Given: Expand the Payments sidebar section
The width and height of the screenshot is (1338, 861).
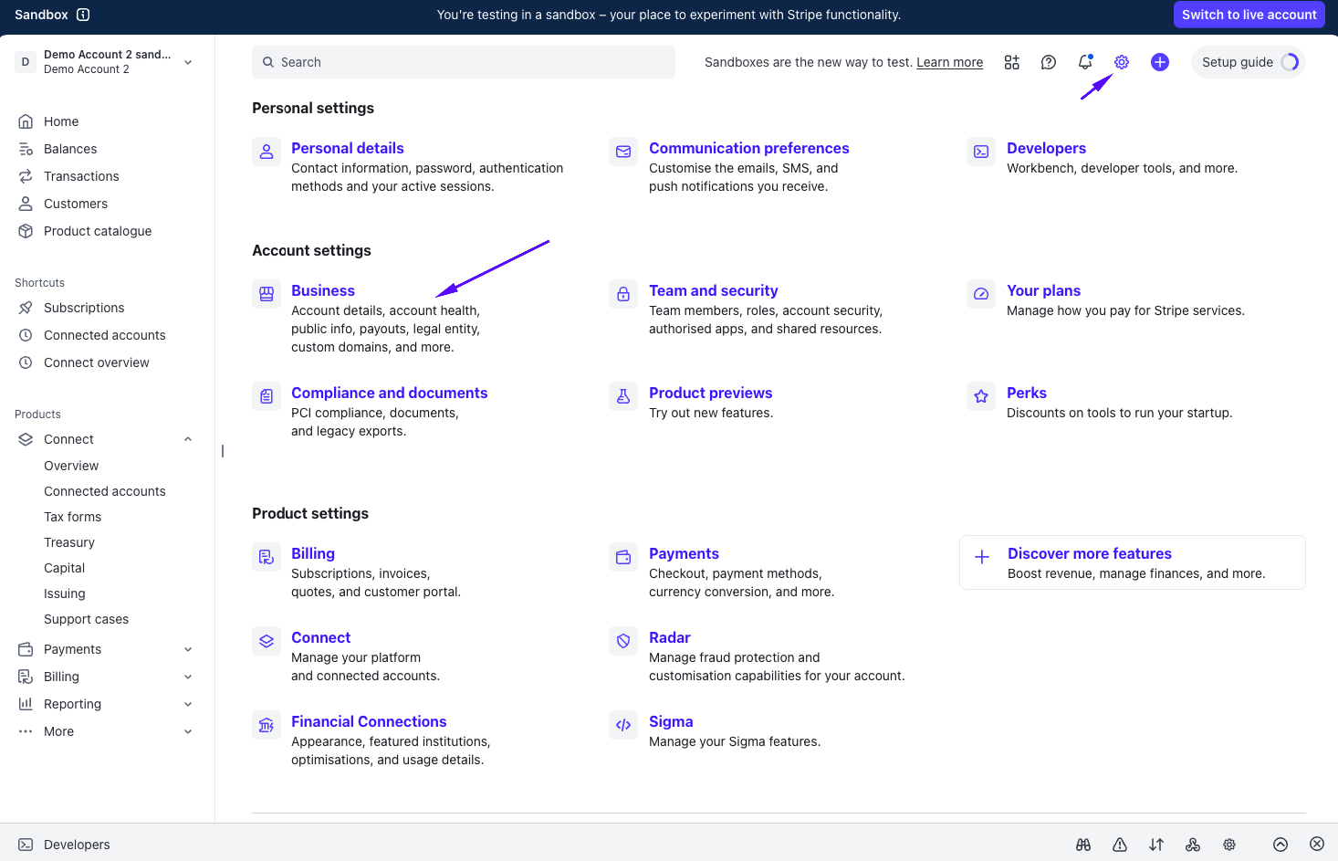Looking at the screenshot, I should point(188,649).
